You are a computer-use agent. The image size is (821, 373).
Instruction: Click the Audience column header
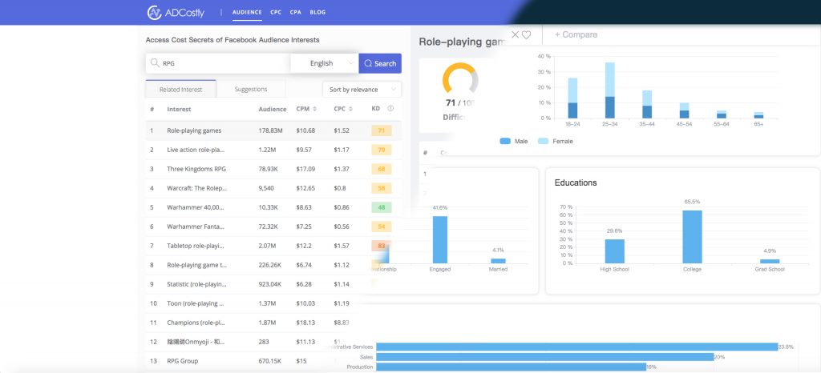[x=273, y=109]
